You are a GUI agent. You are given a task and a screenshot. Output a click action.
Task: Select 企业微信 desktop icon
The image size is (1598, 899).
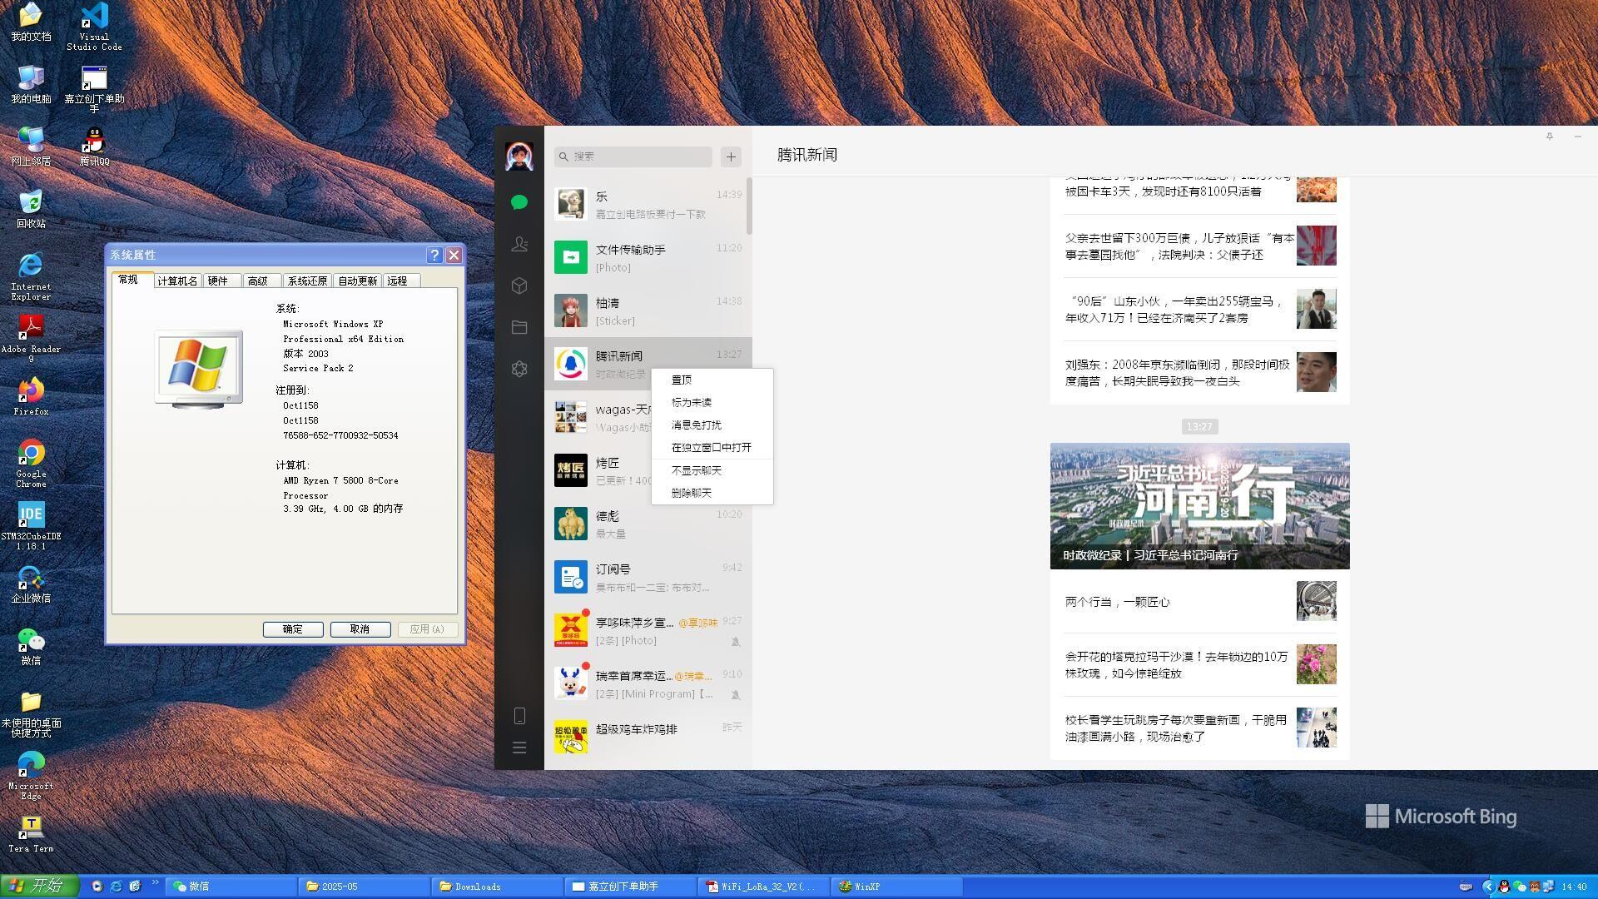pos(31,584)
